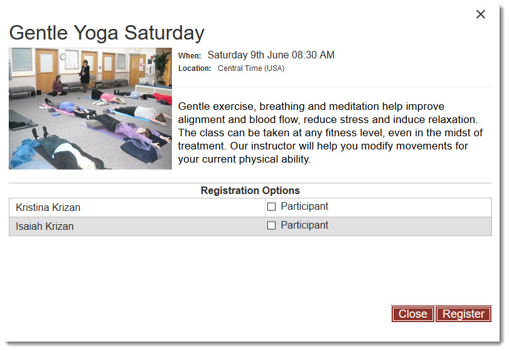
Task: Click the class description paragraph
Action: point(330,132)
